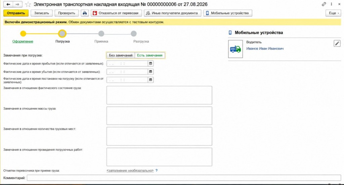
Task: Click the cargo mass remarks text area
Action: [159, 116]
